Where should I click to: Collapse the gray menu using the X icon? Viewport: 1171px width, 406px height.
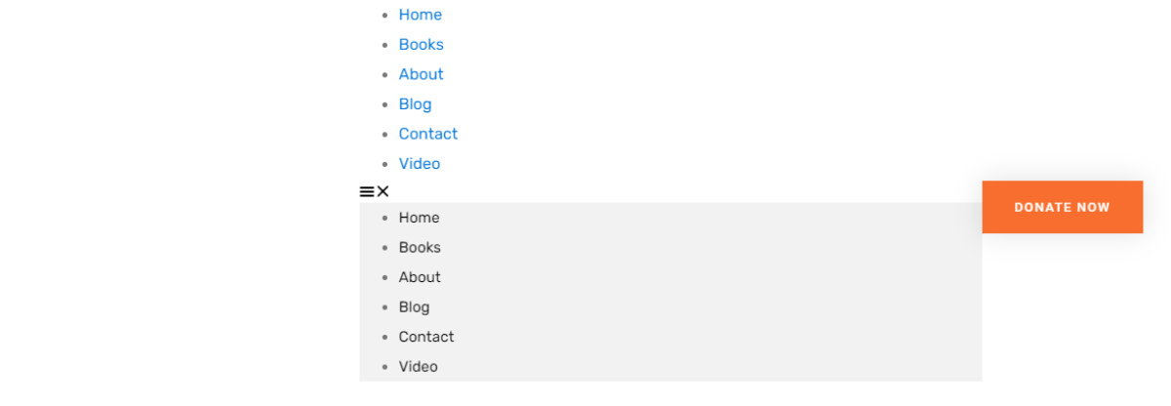coord(383,192)
